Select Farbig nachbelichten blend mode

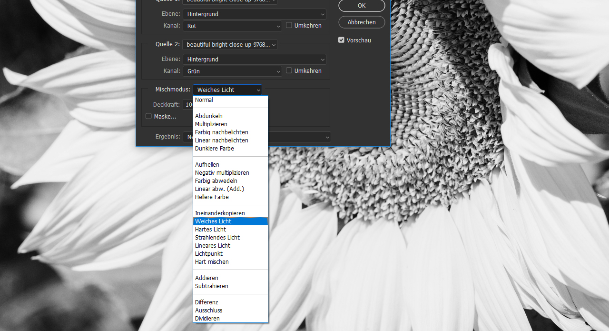click(x=230, y=132)
